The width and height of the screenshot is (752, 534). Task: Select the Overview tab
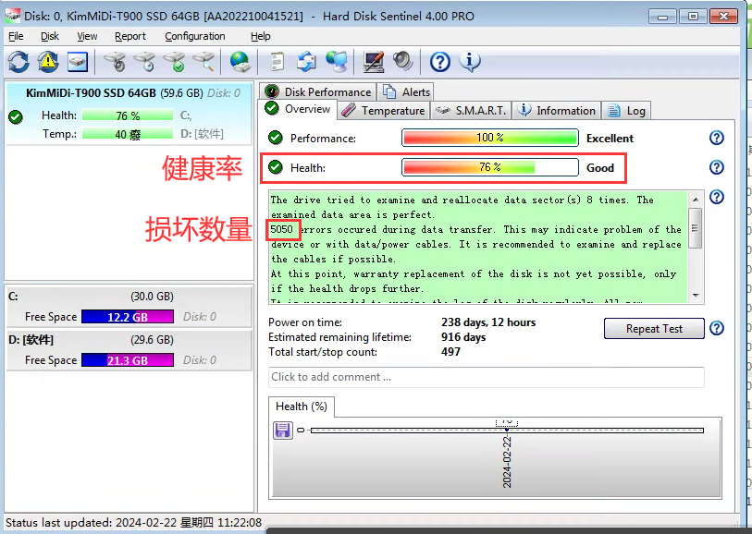[x=298, y=109]
